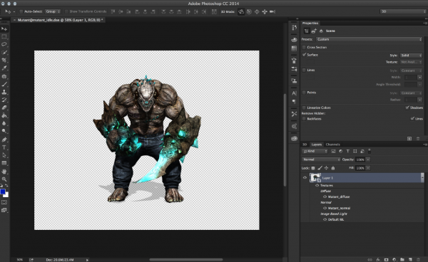The image size is (428, 262).
Task: Select the Lasso tool
Action: (4, 44)
